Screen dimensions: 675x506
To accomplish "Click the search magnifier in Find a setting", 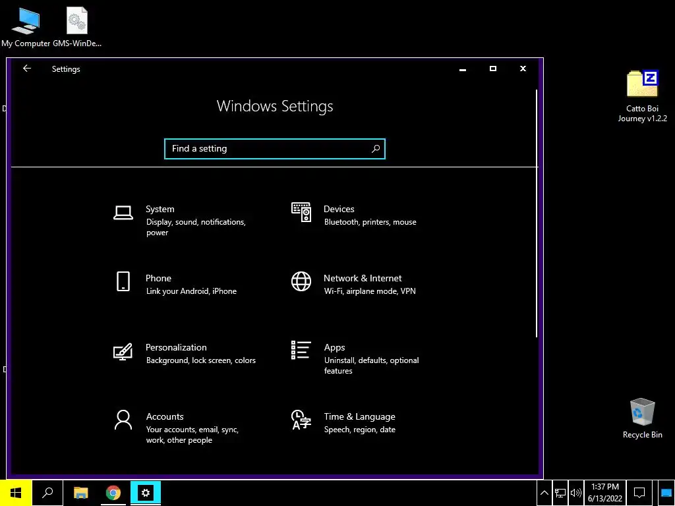I will 375,148.
